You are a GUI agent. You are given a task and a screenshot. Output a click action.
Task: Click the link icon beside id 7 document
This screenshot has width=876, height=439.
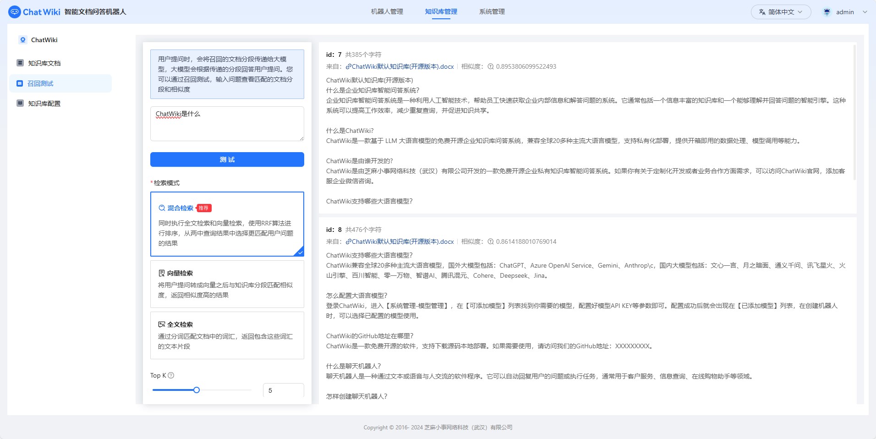coord(348,66)
